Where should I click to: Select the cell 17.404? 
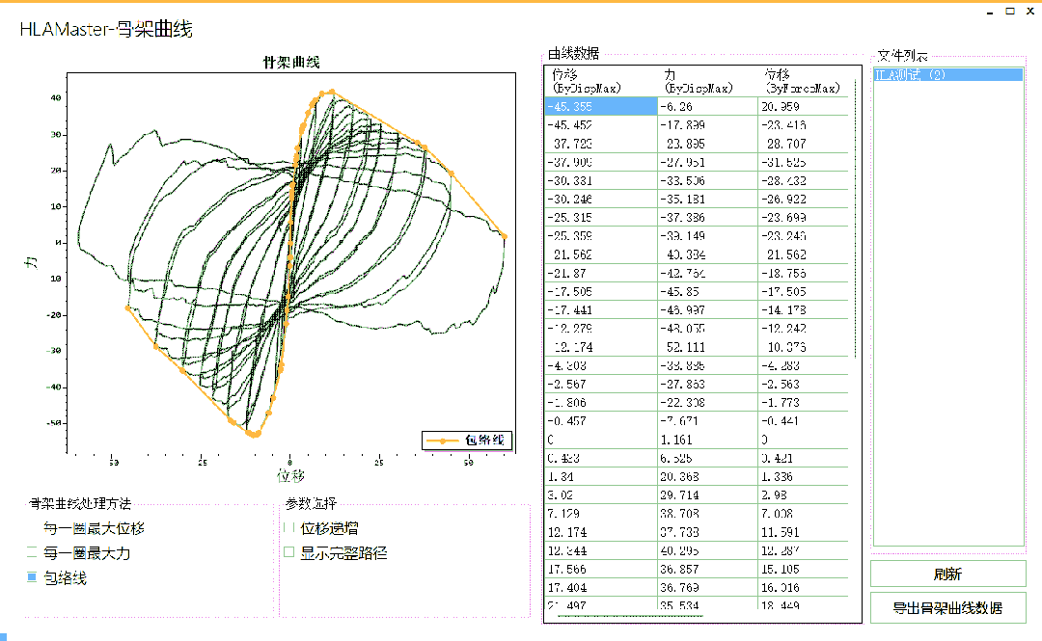point(601,588)
